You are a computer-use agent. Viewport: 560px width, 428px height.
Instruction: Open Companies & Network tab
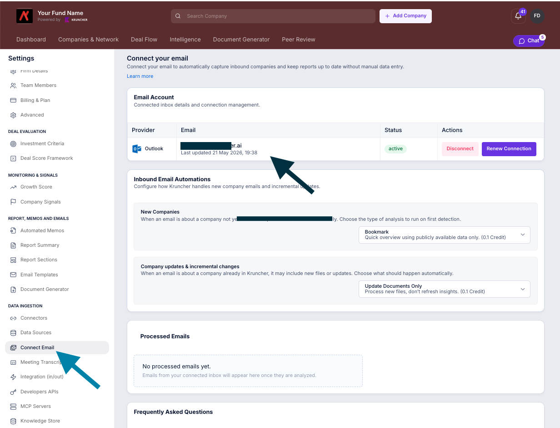[88, 40]
